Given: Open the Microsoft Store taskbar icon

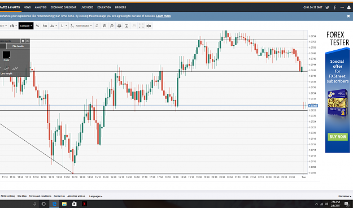Looking at the screenshot, I should [75, 204].
